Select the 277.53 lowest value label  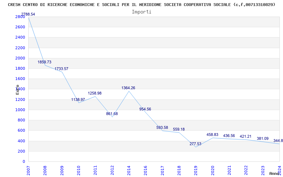tap(195, 144)
